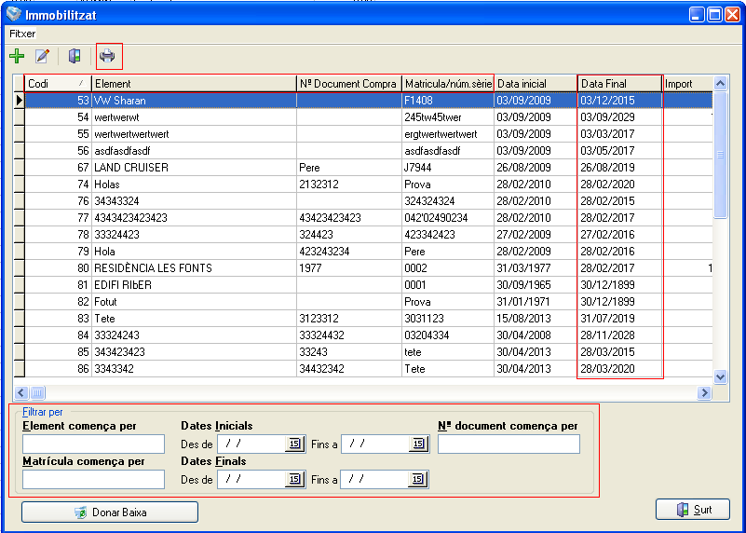Image resolution: width=746 pixels, height=533 pixels.
Task: Click the Hola element cell in row 79
Action: (194, 252)
